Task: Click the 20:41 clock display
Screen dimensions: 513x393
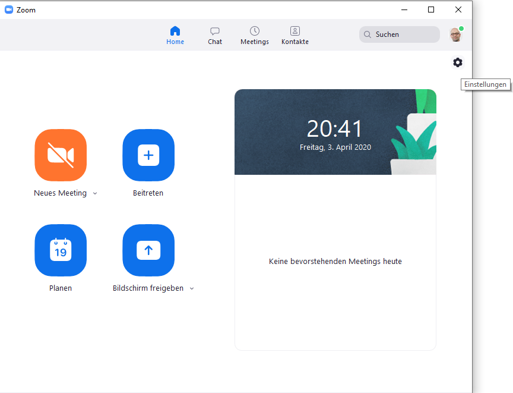Action: pyautogui.click(x=335, y=128)
